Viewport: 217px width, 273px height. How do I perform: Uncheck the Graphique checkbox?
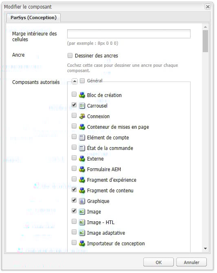[x=74, y=200]
